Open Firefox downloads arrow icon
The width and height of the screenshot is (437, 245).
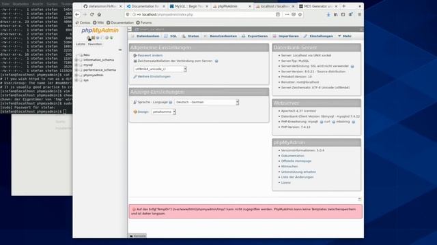[x=328, y=14]
